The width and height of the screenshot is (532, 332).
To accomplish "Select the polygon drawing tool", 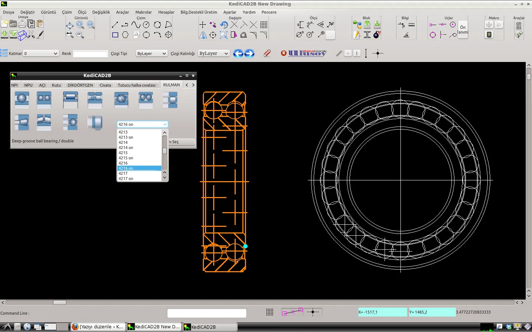I will click(126, 35).
